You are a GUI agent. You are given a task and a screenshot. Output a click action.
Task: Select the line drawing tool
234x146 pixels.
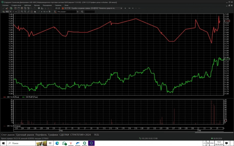(x=39, y=11)
